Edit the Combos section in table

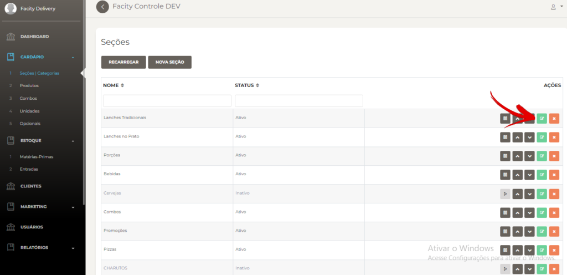[x=542, y=212]
